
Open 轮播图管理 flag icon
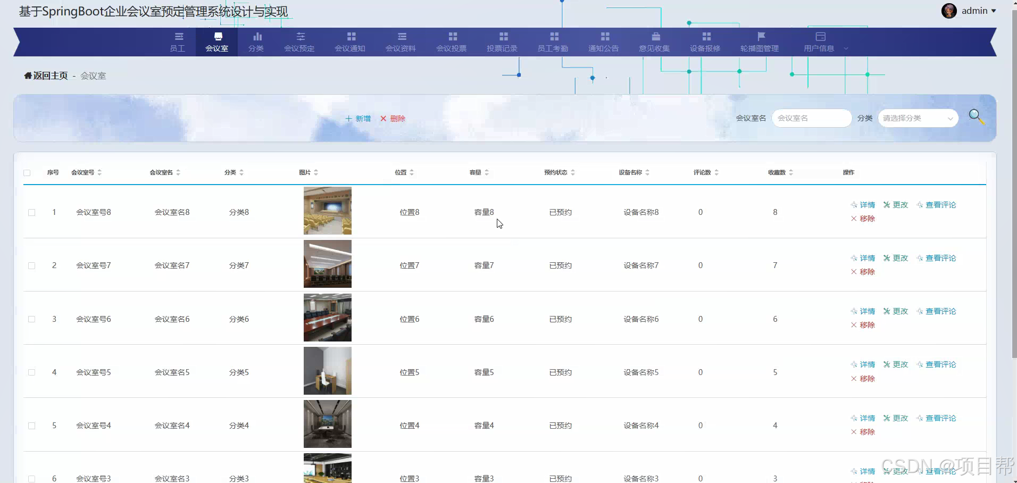[x=761, y=36]
